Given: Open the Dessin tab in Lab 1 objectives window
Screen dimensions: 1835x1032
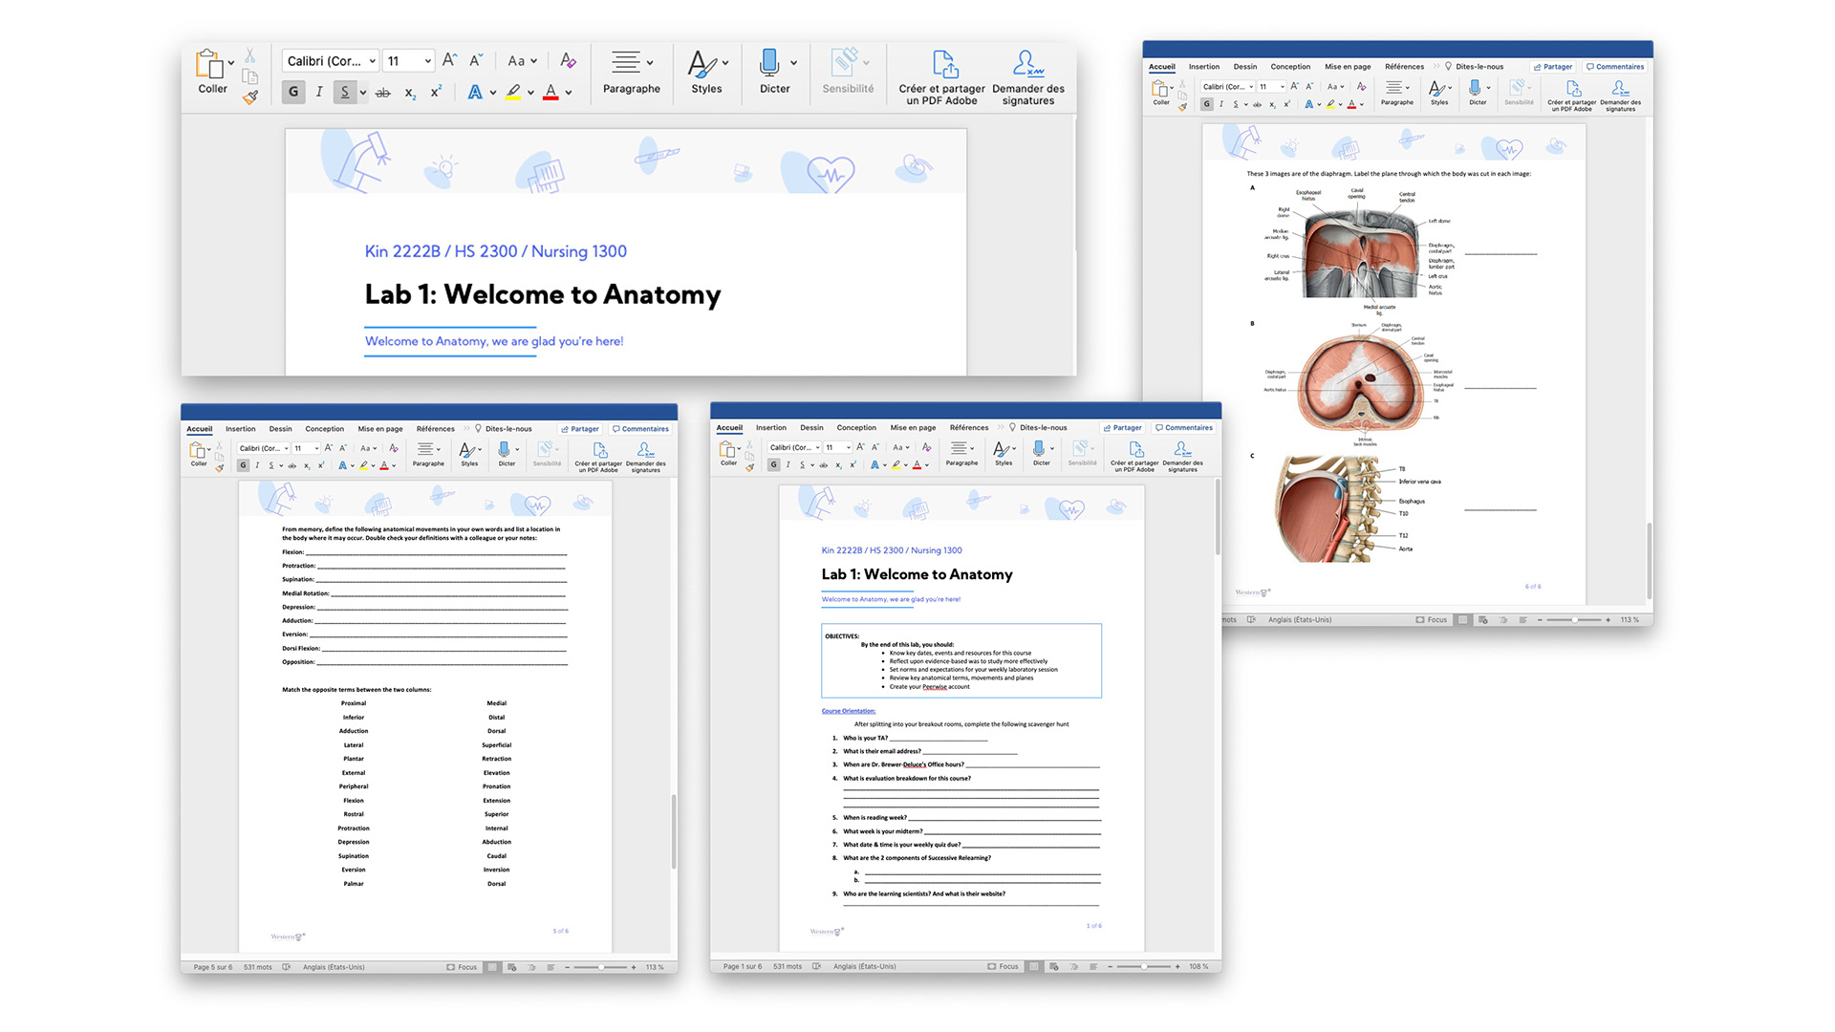Looking at the screenshot, I should [x=811, y=428].
